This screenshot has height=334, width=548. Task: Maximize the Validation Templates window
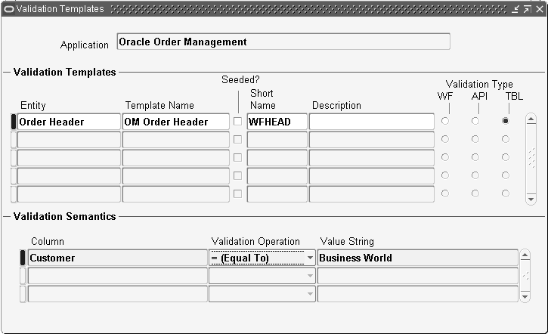[527, 9]
